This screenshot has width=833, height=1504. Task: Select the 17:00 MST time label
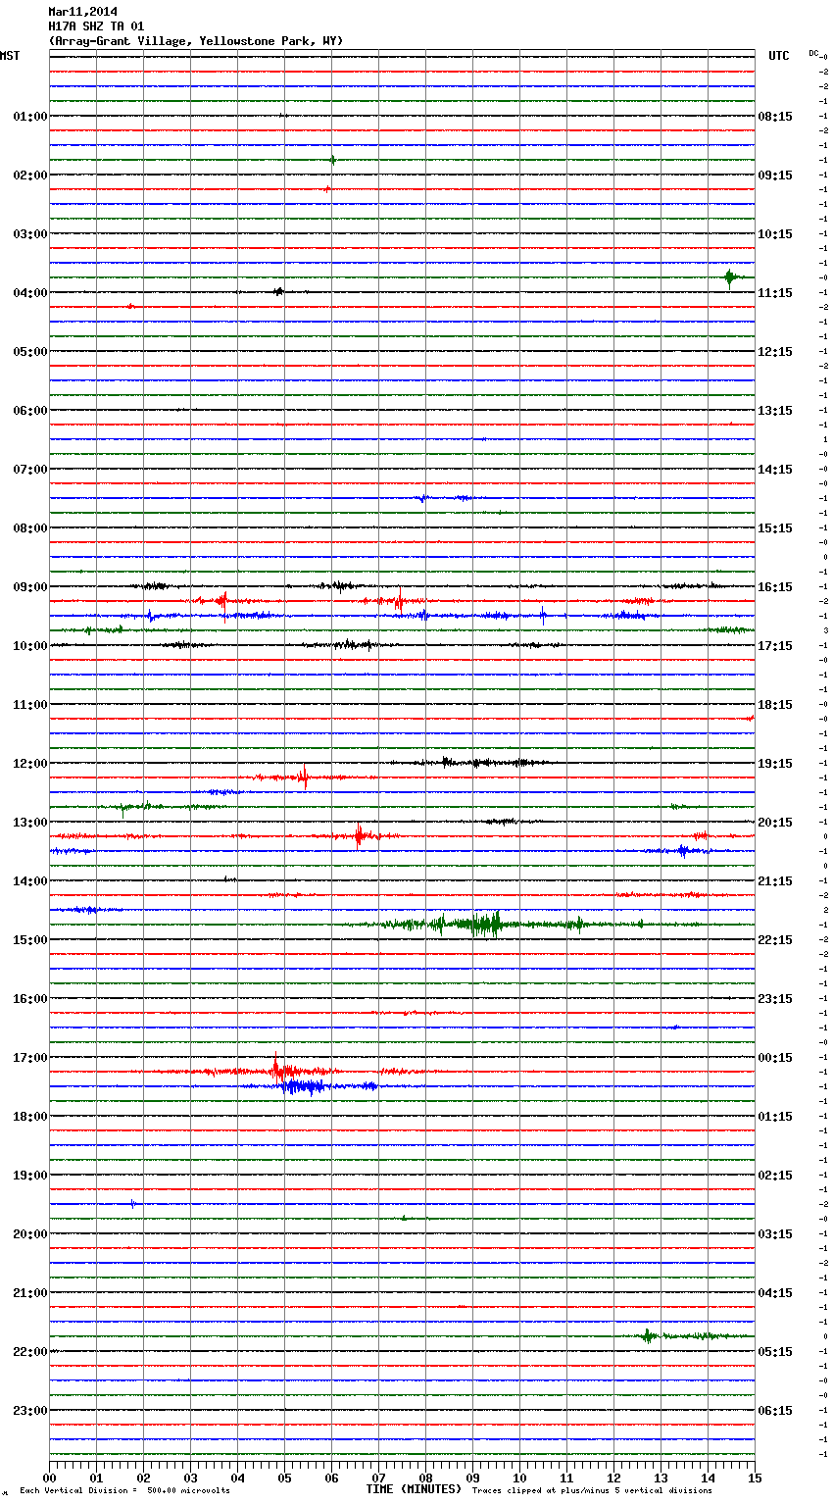(x=29, y=1058)
